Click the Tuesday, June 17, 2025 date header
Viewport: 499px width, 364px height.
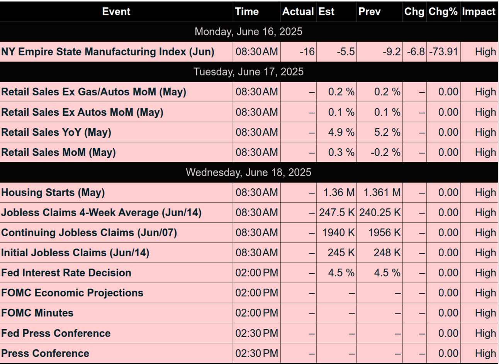249,72
